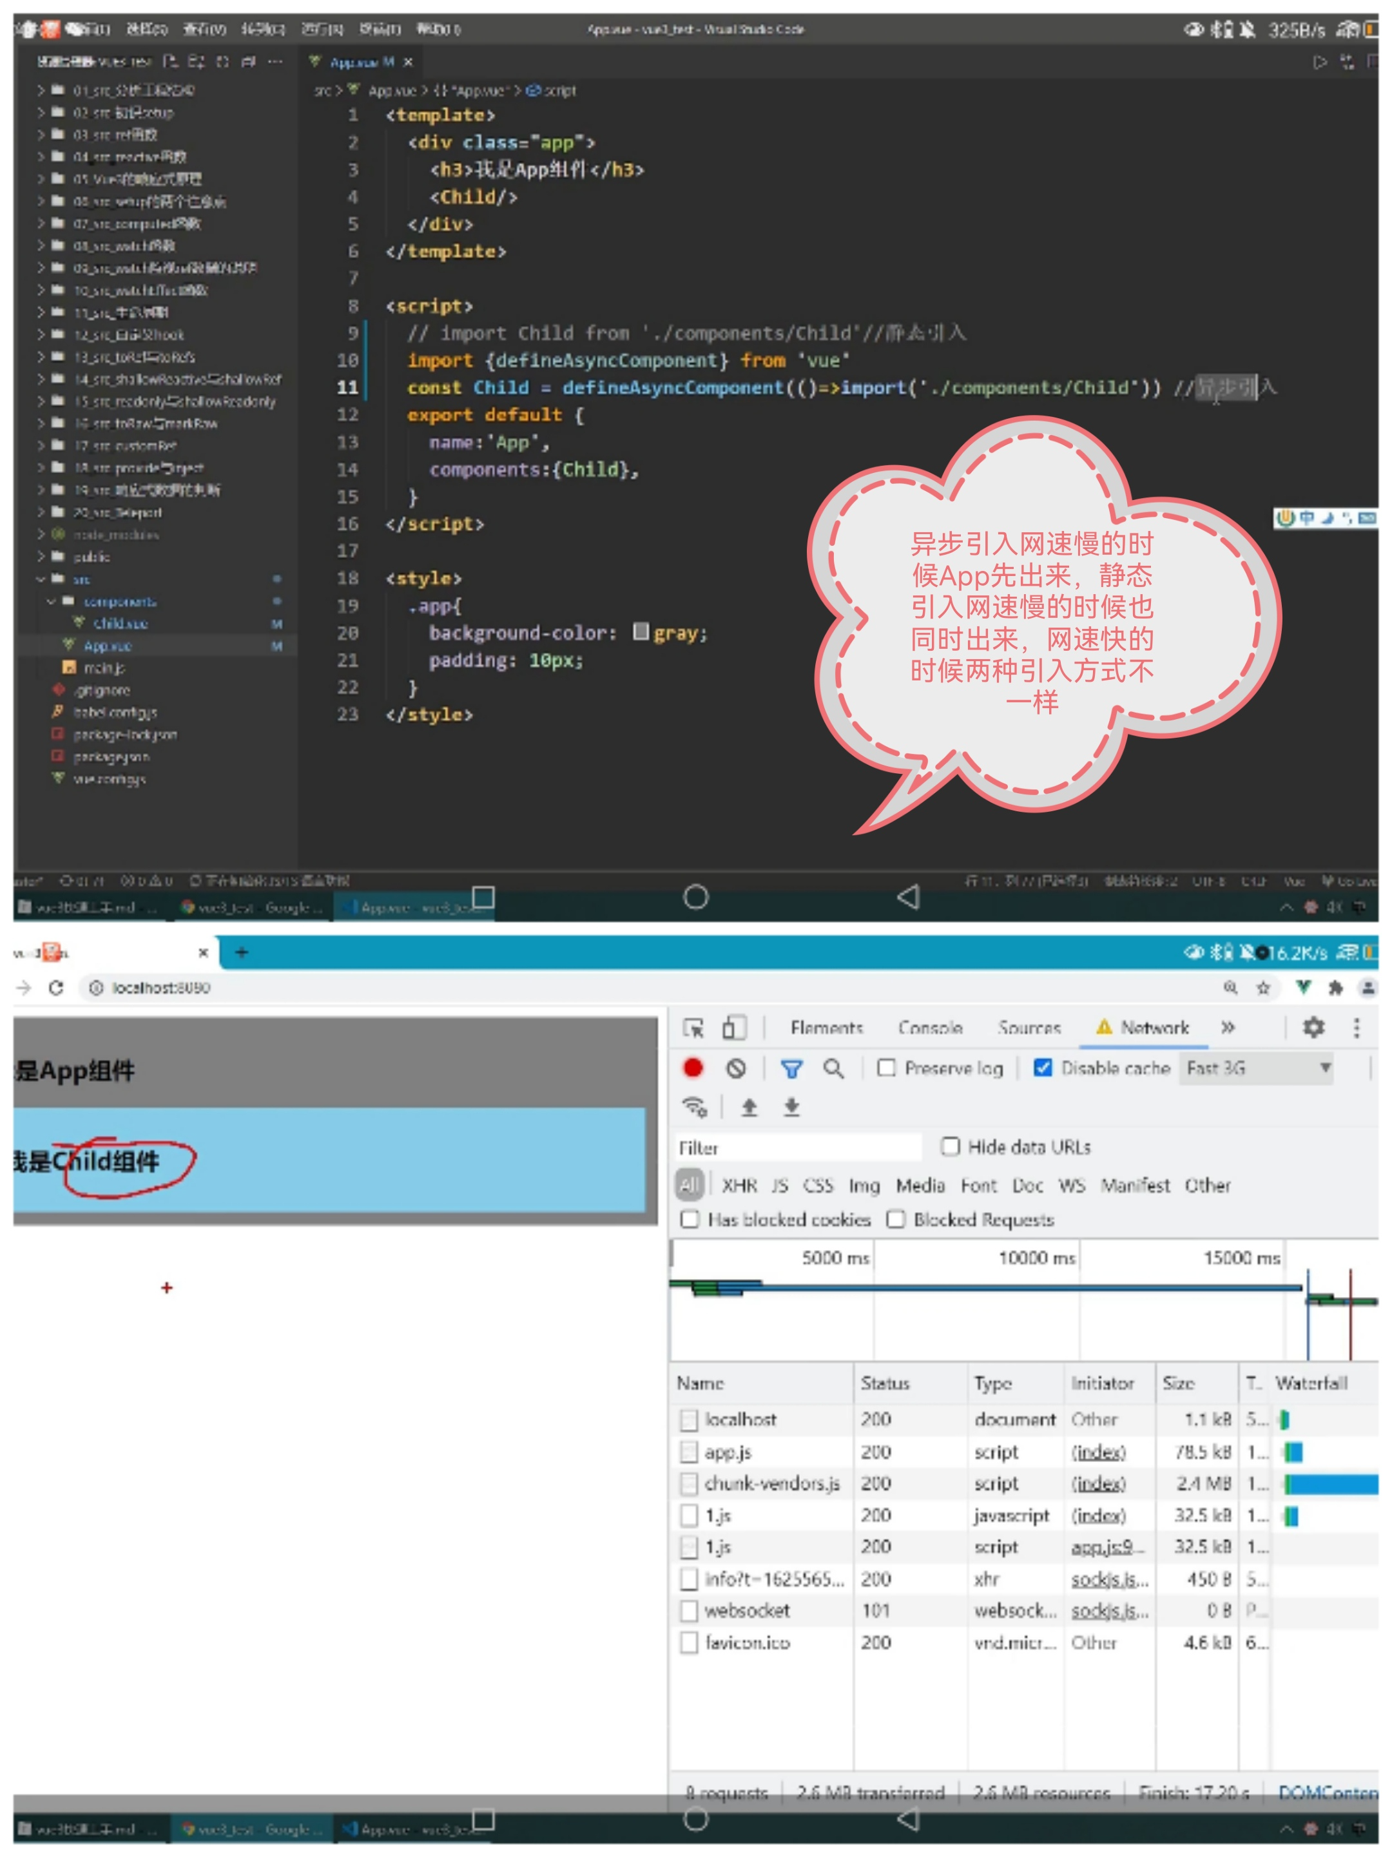
Task: Expand more DevTools tabs with the chevron
Action: (1228, 1026)
